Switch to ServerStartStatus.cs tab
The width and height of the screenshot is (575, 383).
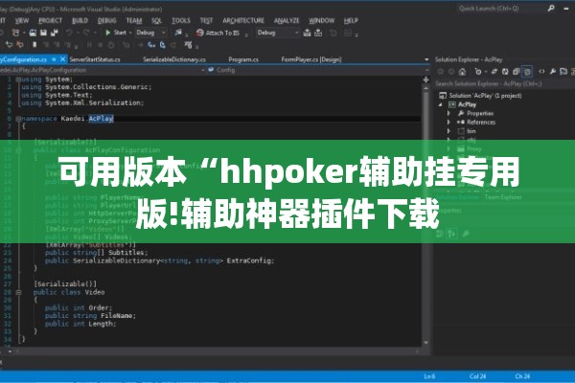(95, 59)
